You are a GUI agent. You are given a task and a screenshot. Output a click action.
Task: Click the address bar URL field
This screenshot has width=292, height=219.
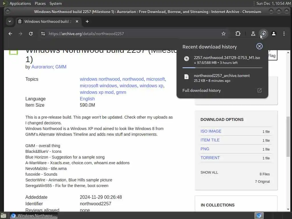click(133, 34)
